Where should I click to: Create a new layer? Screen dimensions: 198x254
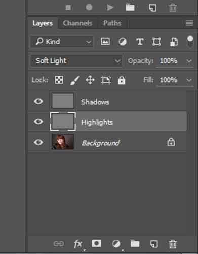154,244
